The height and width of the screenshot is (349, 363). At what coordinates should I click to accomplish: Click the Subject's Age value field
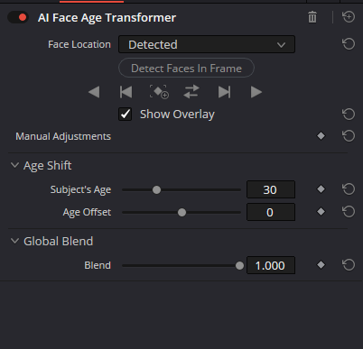[x=271, y=189]
